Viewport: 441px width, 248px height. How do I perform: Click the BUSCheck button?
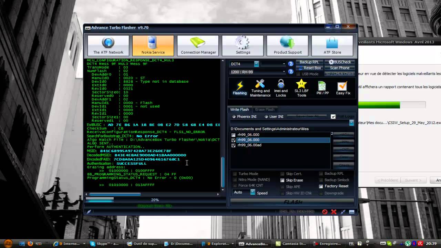tap(340, 62)
